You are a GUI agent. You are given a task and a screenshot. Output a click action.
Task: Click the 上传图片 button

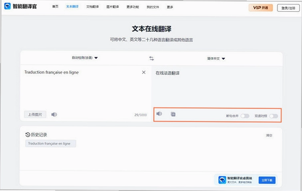[35, 115]
